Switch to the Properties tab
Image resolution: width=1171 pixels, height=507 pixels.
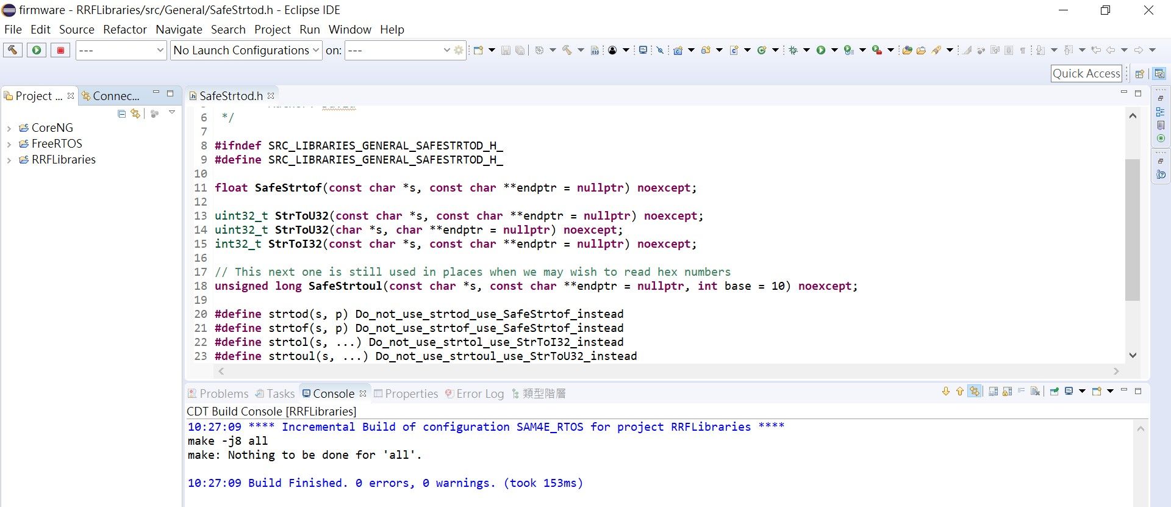tap(406, 394)
